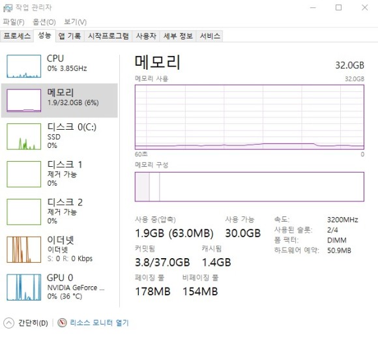
Task: Select the 메모리 mini graph thumbnail
Action: pyautogui.click(x=24, y=100)
